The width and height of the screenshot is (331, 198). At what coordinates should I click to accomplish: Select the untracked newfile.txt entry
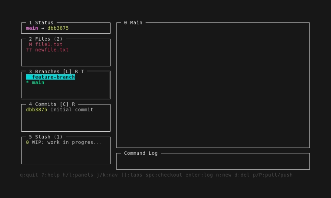(52, 50)
